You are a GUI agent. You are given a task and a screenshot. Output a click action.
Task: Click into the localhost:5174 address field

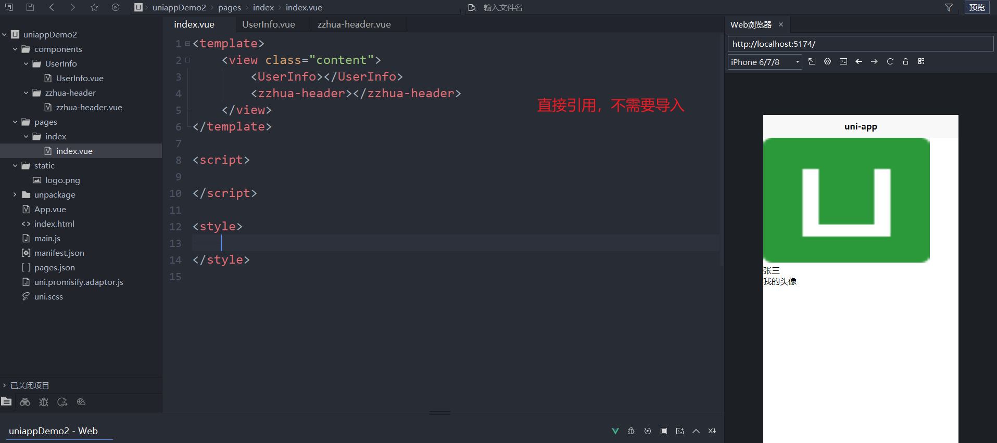pyautogui.click(x=861, y=44)
